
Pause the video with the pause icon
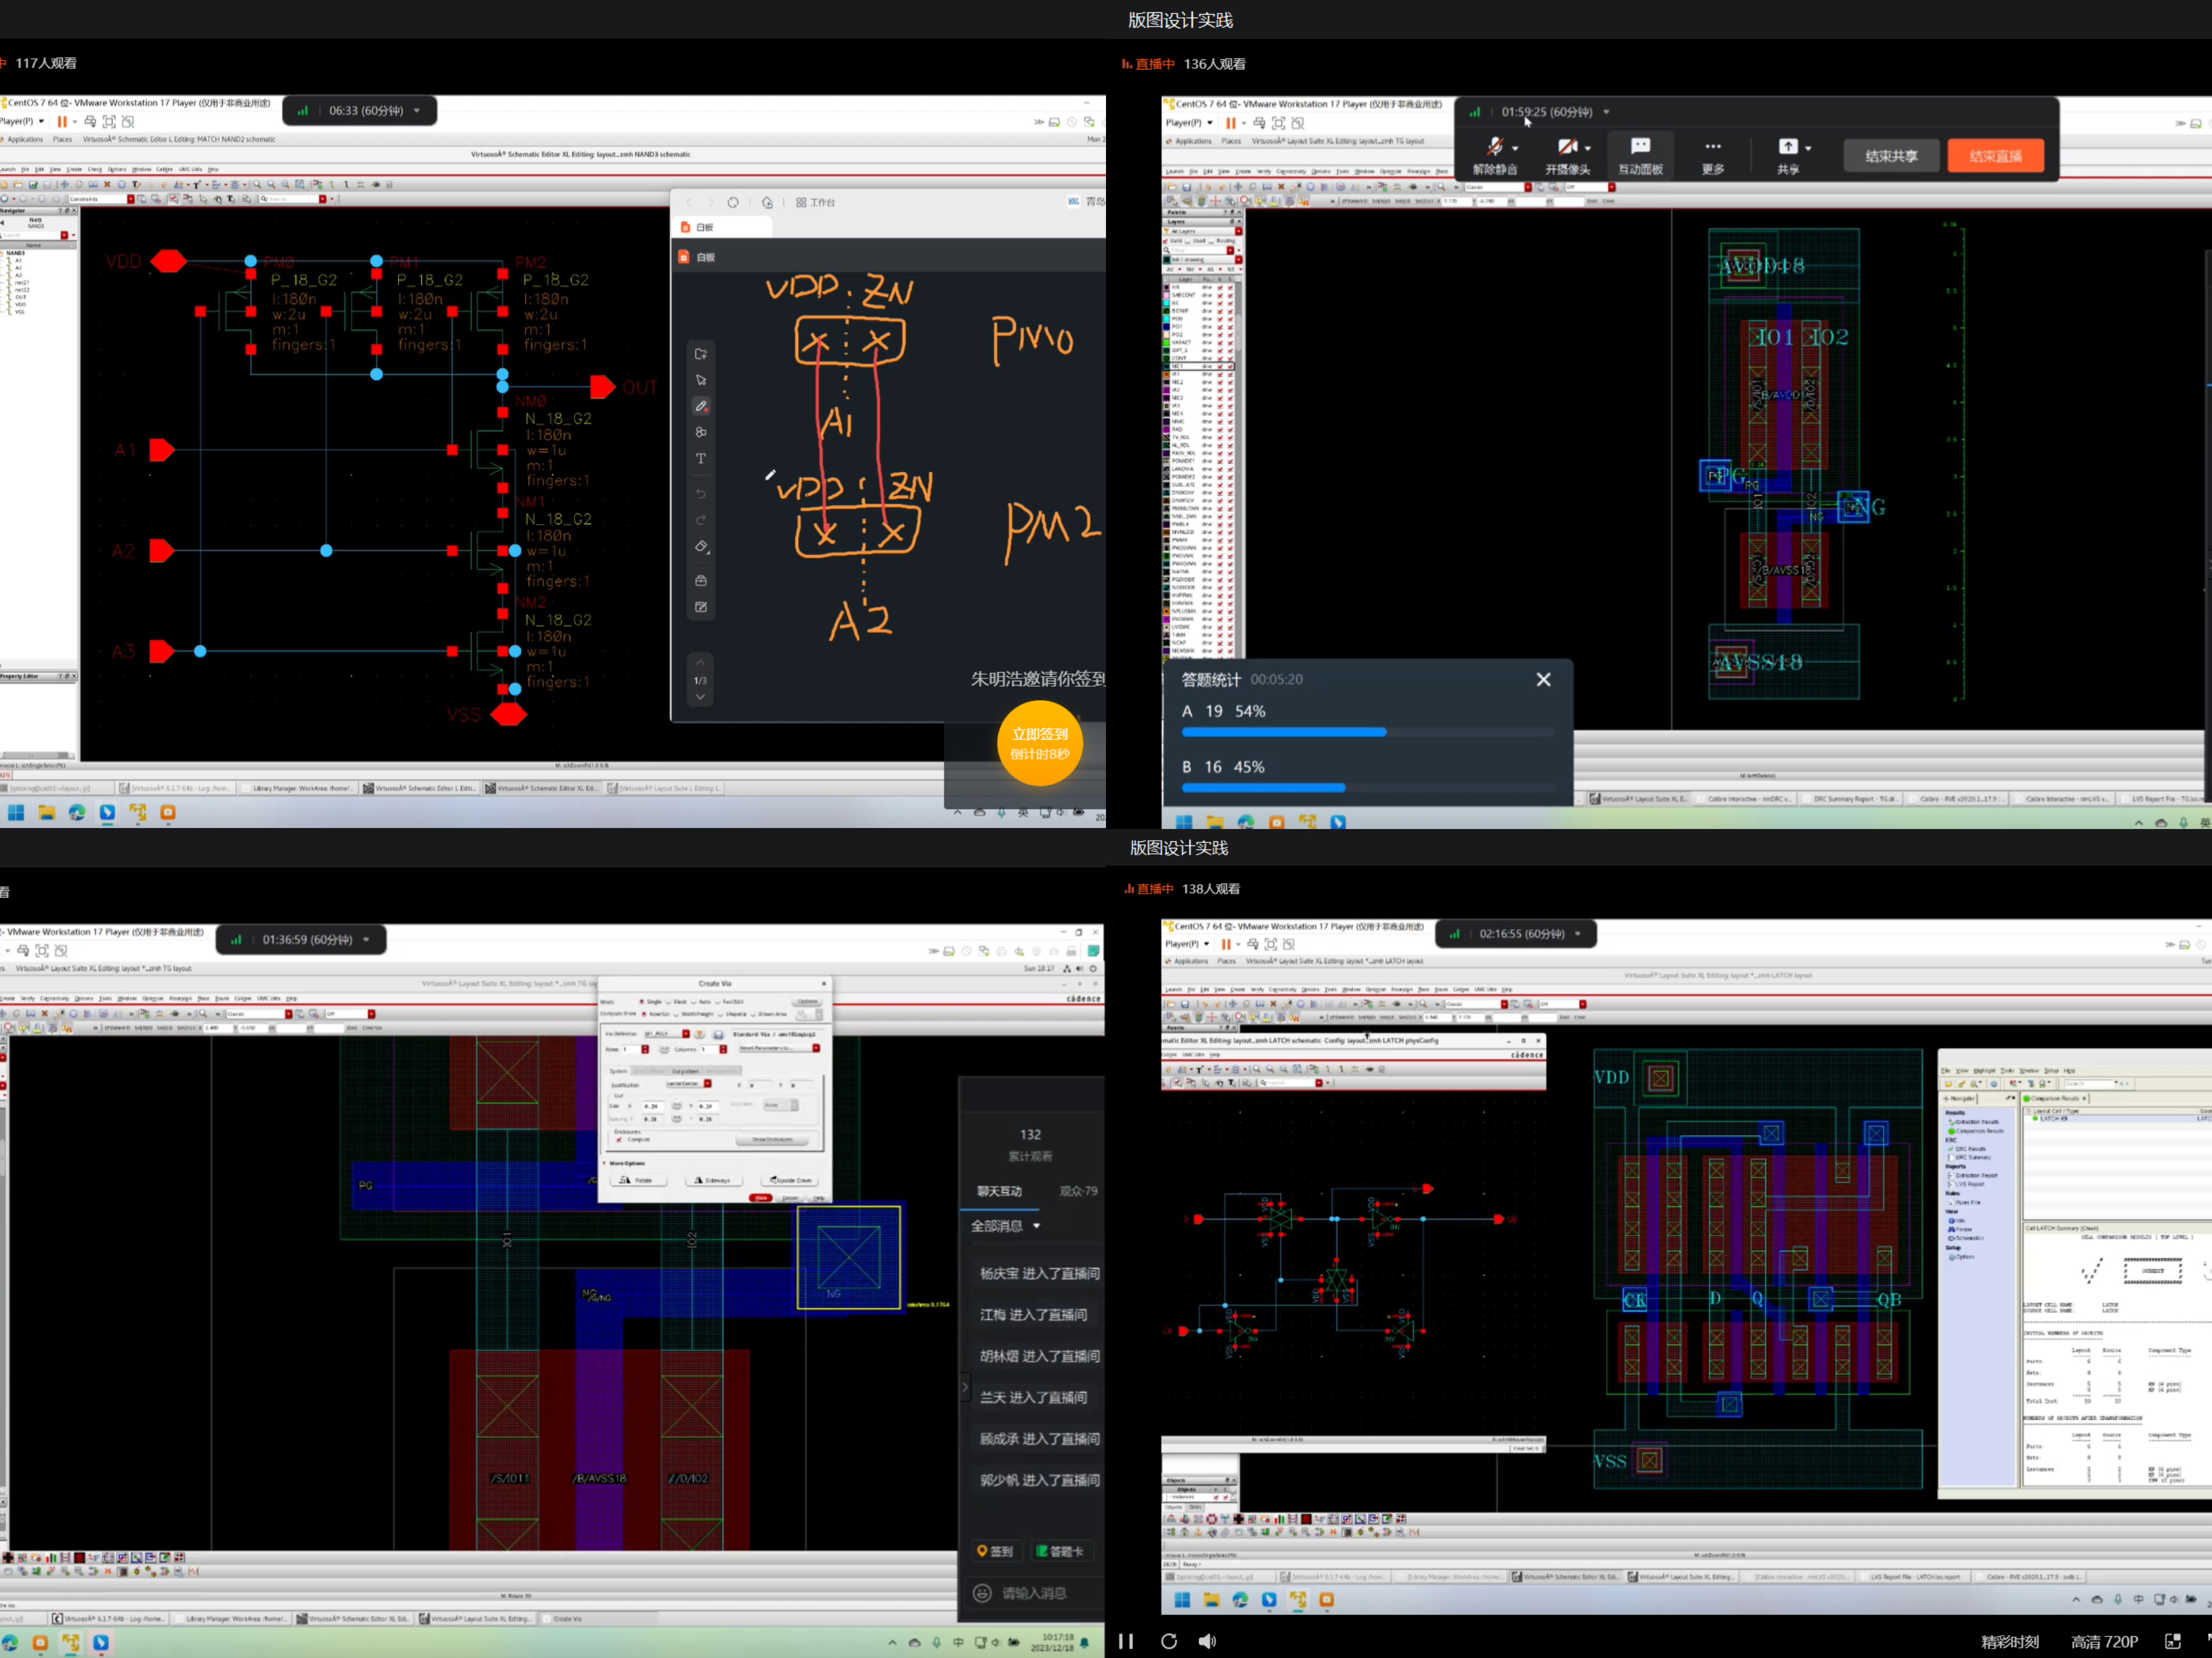pyautogui.click(x=1126, y=1641)
